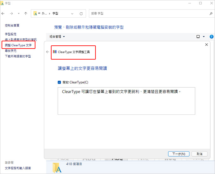Screen dimensions: 215x174
Task: Open the help question mark icon
Action: [x=212, y=37]
